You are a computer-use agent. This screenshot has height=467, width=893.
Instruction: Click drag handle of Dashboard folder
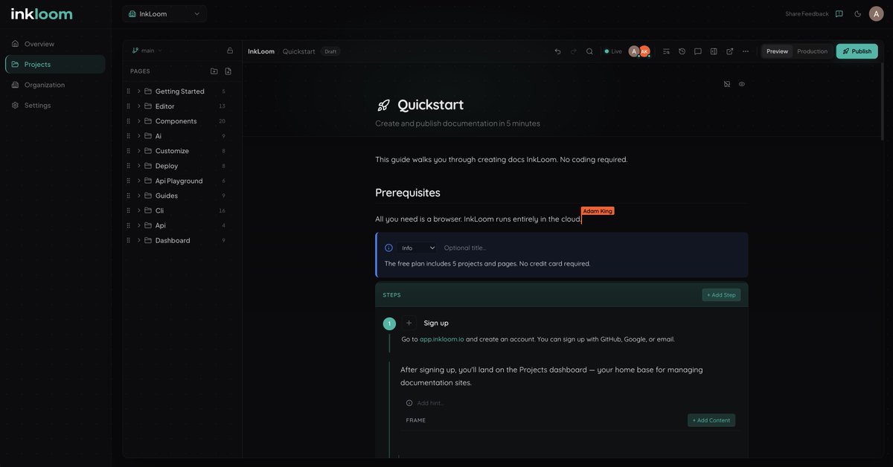pyautogui.click(x=129, y=240)
